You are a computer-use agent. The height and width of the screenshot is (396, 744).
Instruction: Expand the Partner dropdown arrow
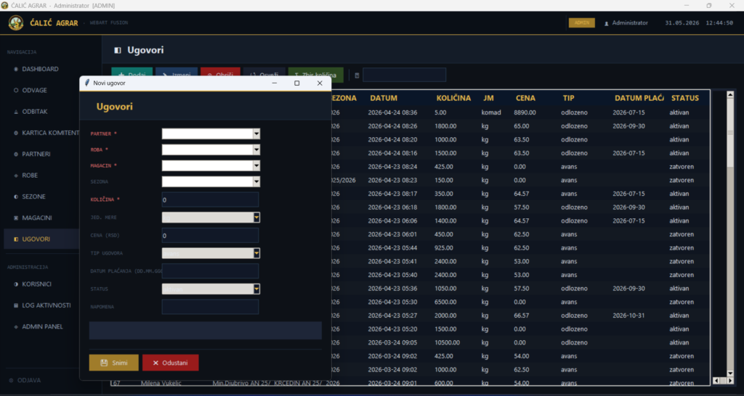(x=256, y=134)
